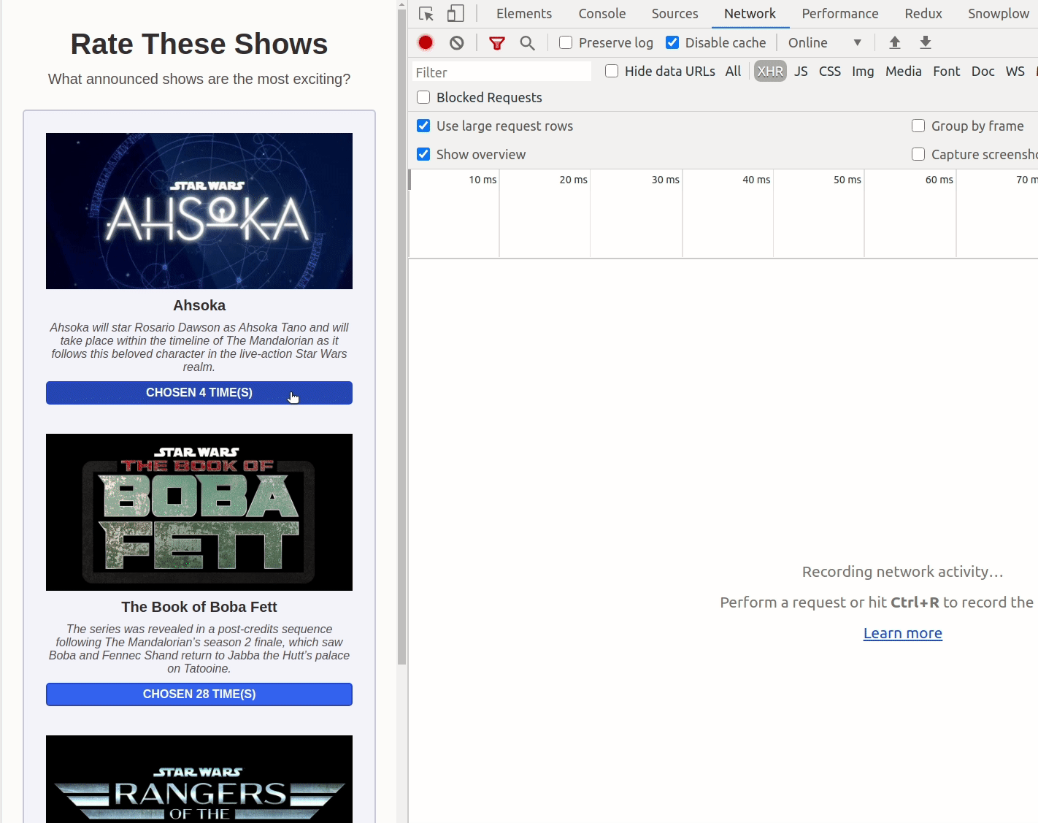This screenshot has width=1038, height=823.
Task: Open the Online throttling dropdown
Action: click(825, 42)
